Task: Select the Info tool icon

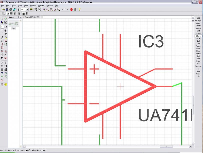Action: pyautogui.click(x=2, y=19)
